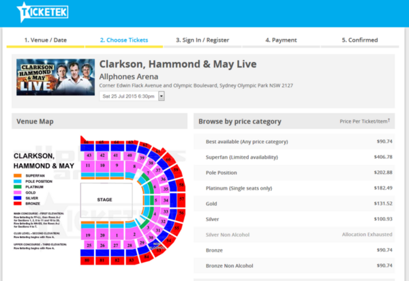Open the date and time dropdown
409x281 pixels.
point(162,96)
